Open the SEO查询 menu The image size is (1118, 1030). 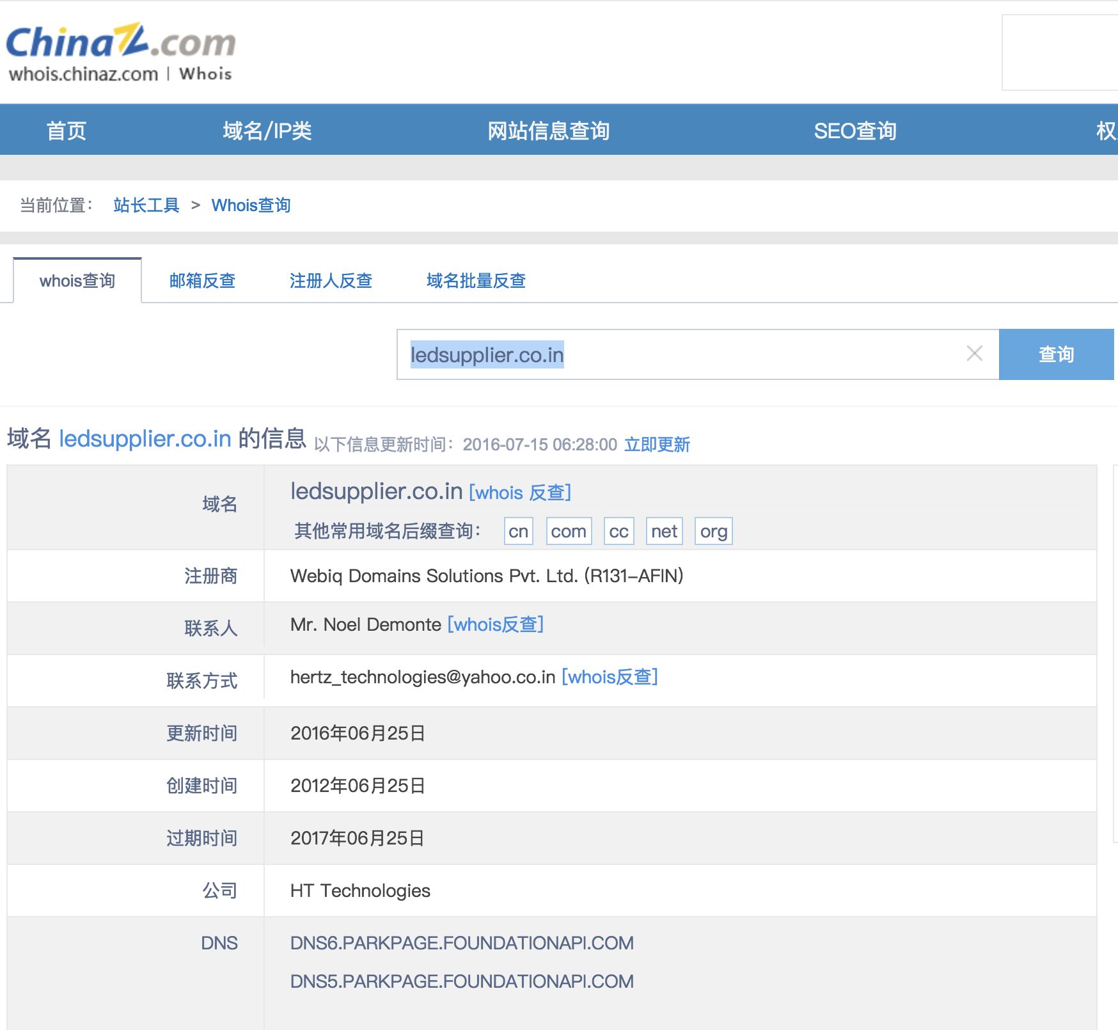pyautogui.click(x=854, y=131)
